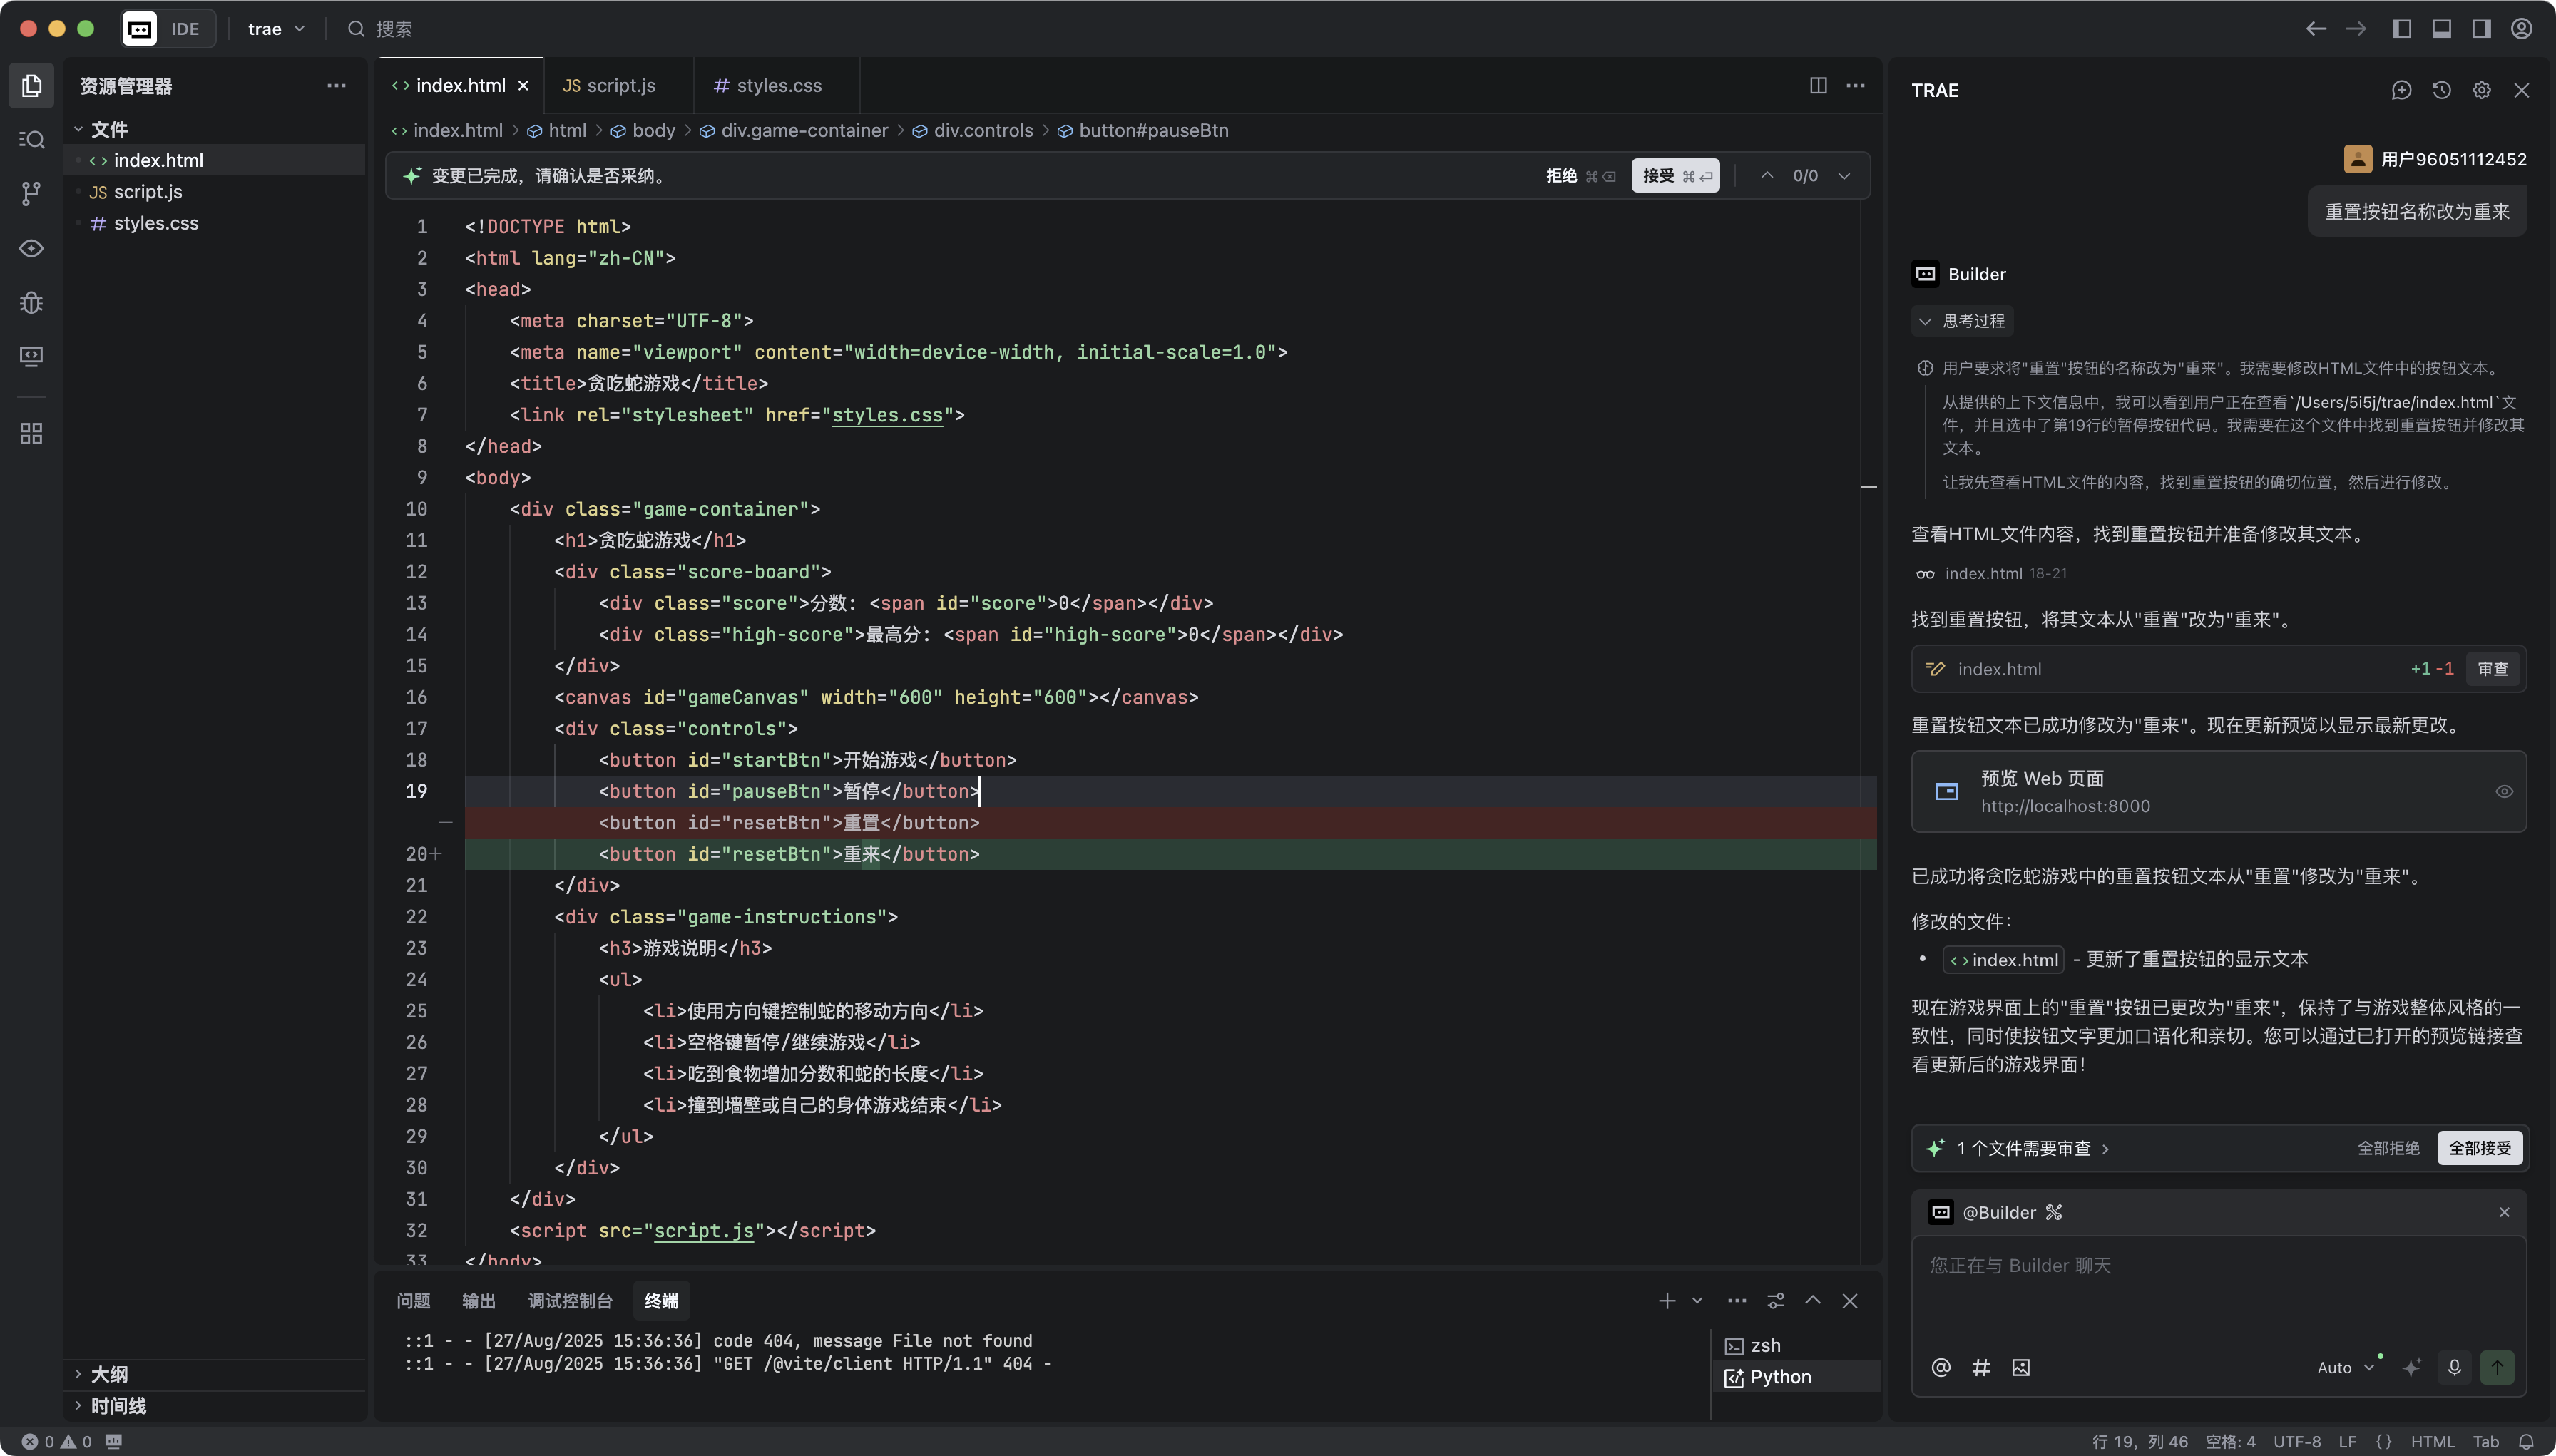Close the index.html editor tab
This screenshot has width=2556, height=1456.
click(x=523, y=86)
